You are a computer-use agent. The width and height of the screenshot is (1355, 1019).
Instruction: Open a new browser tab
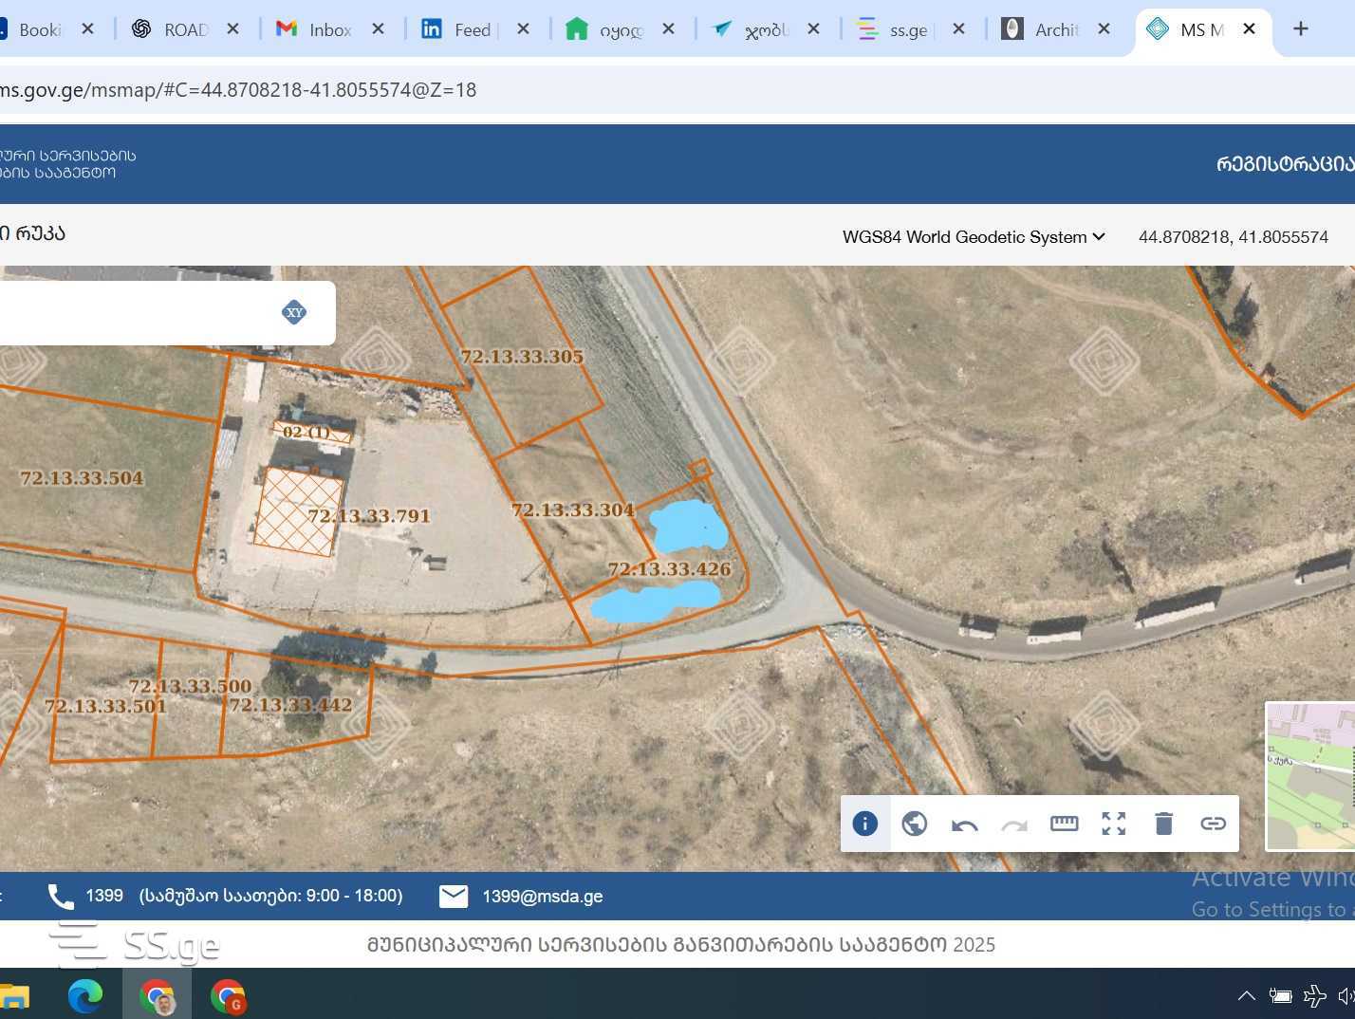(1300, 29)
